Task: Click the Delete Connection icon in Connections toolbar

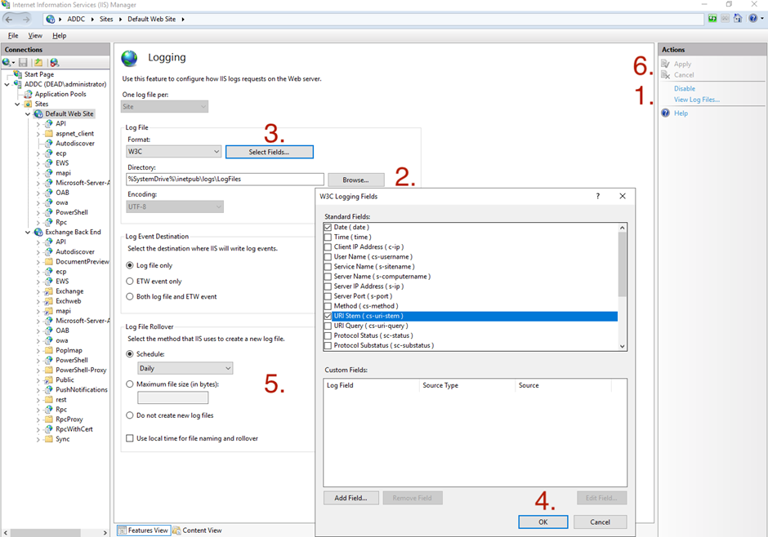Action: pyautogui.click(x=54, y=63)
